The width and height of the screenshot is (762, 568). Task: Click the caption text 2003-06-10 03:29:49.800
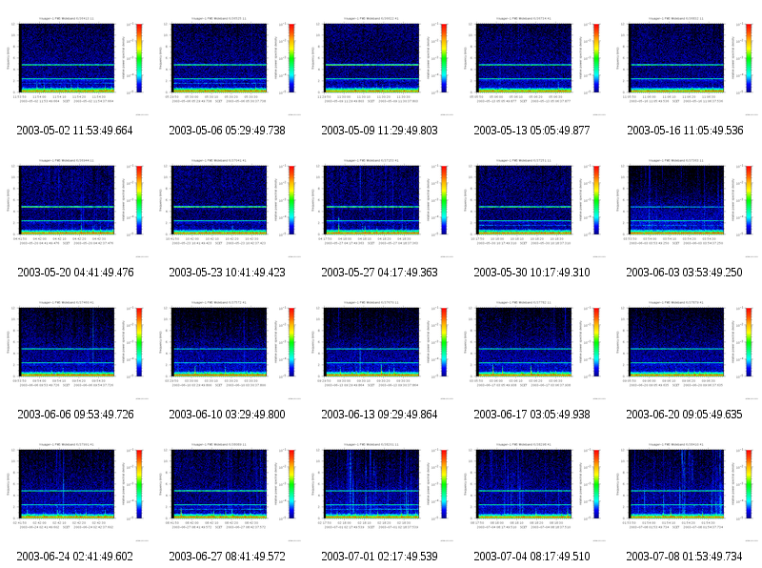coord(227,415)
